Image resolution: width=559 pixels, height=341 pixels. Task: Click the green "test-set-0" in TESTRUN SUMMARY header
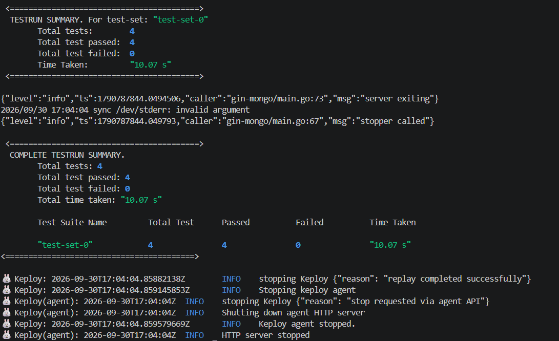(180, 19)
